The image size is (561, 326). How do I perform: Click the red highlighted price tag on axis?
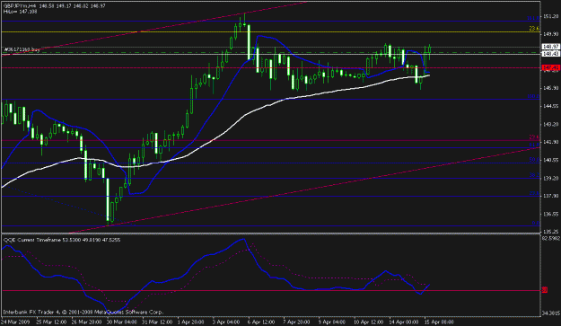tap(550, 67)
